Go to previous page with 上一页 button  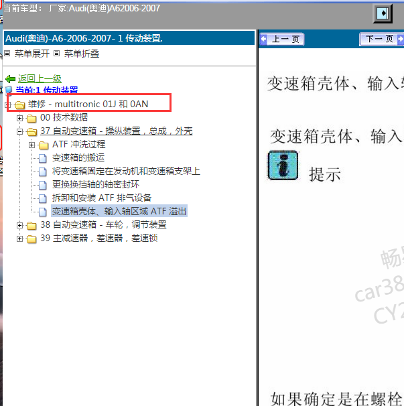click(x=281, y=40)
